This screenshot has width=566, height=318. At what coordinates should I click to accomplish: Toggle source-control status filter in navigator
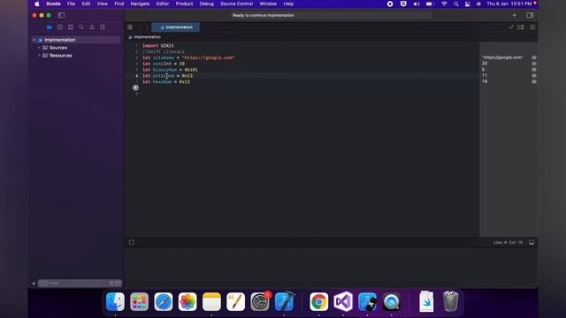pyautogui.click(x=118, y=284)
